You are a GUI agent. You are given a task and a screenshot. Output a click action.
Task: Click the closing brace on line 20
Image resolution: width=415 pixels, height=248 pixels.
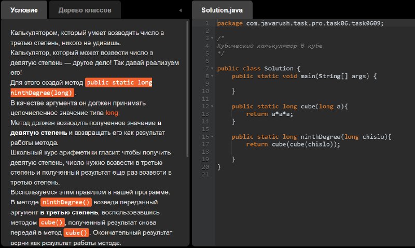(219, 167)
